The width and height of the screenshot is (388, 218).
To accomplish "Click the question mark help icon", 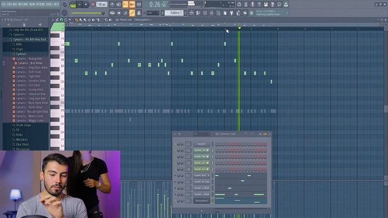I will point(259,4).
